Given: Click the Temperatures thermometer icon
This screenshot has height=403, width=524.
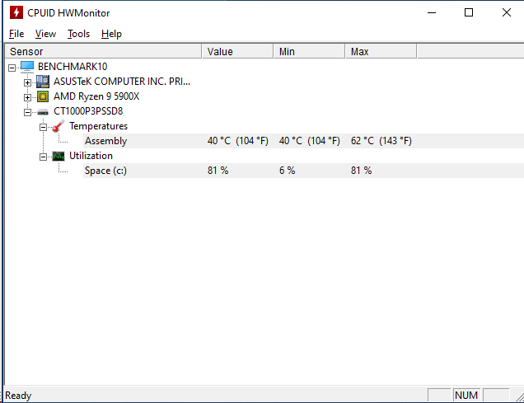Looking at the screenshot, I should point(58,126).
